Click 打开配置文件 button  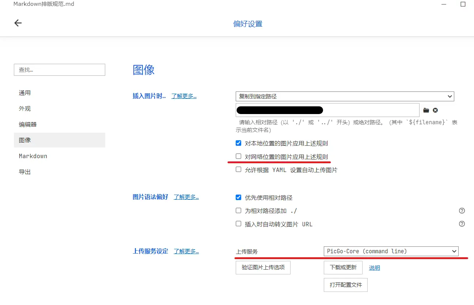tap(346, 285)
